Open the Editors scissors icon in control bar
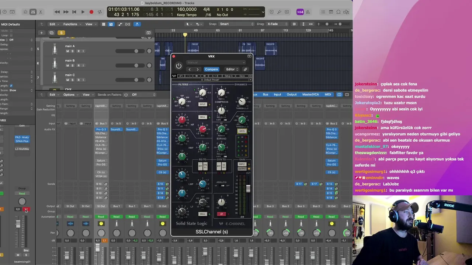Image resolution: width=472 pixels, height=265 pixels. 40,12
